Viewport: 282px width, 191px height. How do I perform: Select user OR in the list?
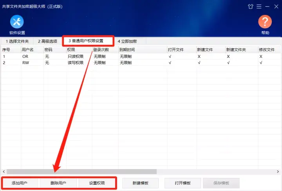25,56
